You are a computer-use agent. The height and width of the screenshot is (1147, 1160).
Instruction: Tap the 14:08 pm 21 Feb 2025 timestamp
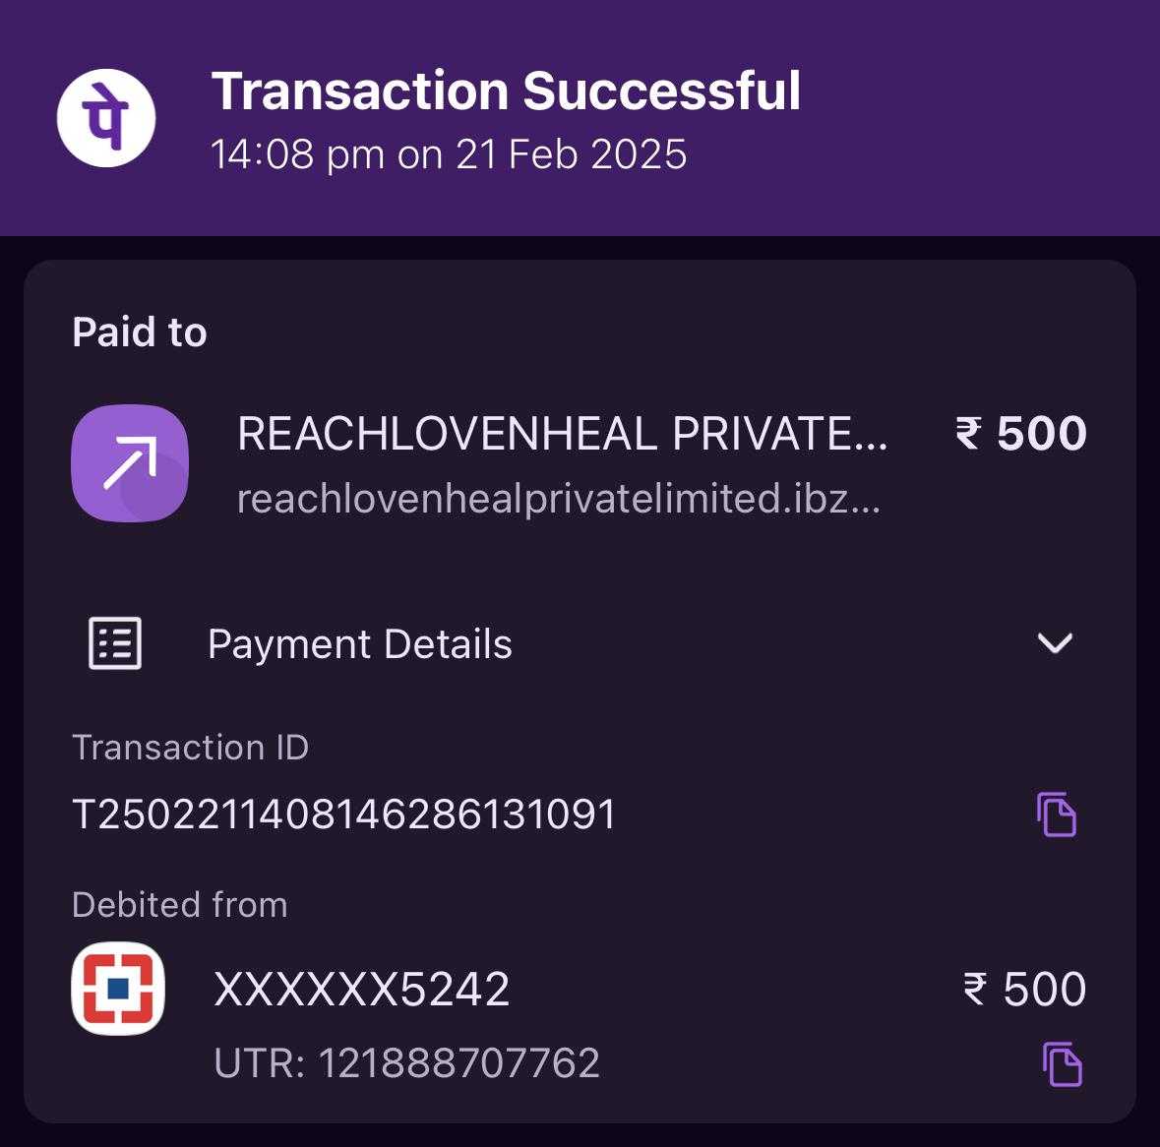coord(449,153)
